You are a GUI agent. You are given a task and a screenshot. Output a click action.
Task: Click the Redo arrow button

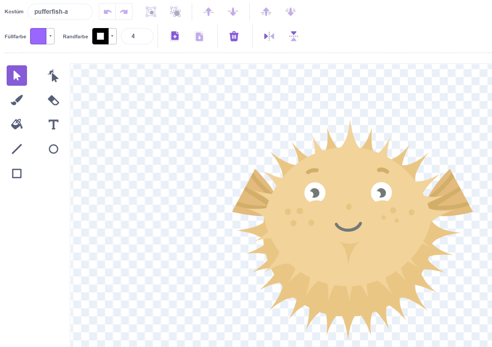[124, 12]
